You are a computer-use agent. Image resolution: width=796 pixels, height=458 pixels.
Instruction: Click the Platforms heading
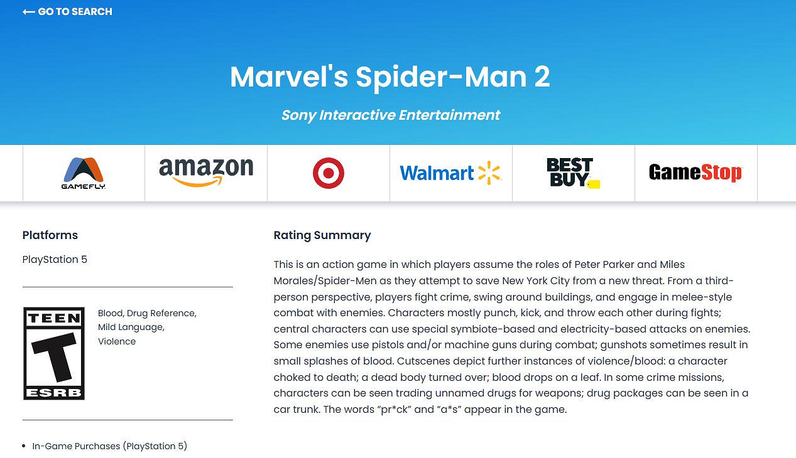50,235
